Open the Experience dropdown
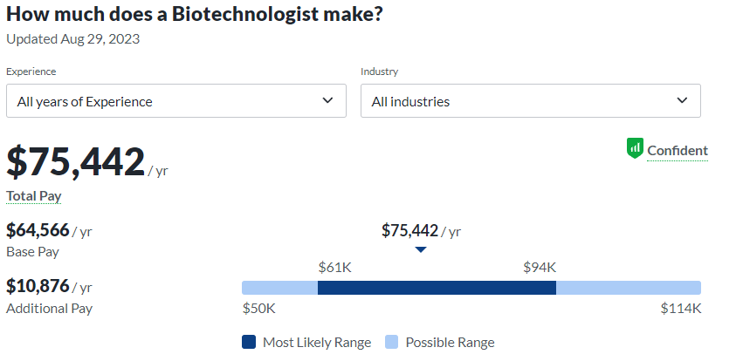Image resolution: width=743 pixels, height=361 pixels. (x=175, y=101)
